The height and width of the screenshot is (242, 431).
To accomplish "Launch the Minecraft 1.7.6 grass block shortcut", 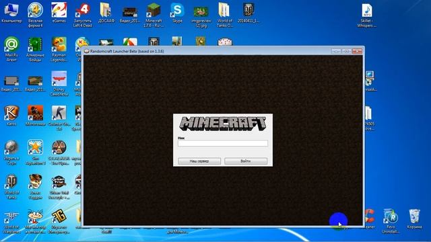I will click(x=154, y=15).
